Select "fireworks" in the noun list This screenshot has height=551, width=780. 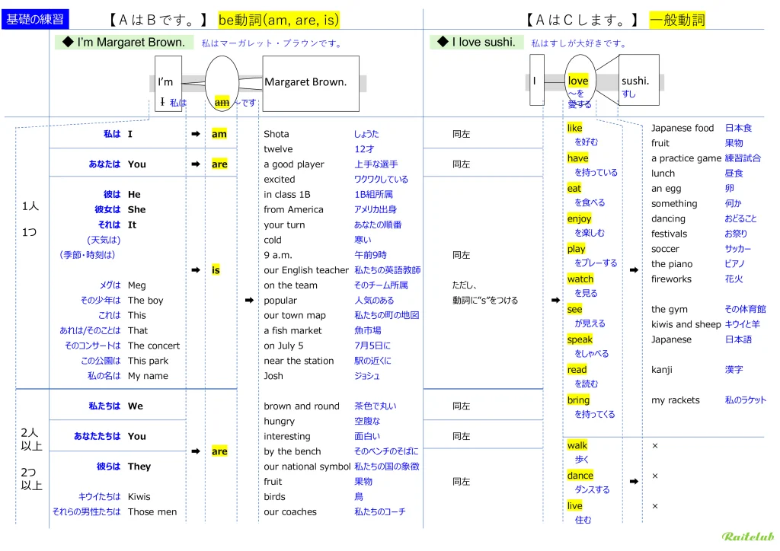pyautogui.click(x=671, y=279)
